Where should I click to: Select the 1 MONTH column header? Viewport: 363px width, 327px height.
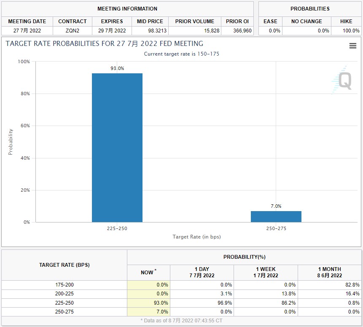329,272
